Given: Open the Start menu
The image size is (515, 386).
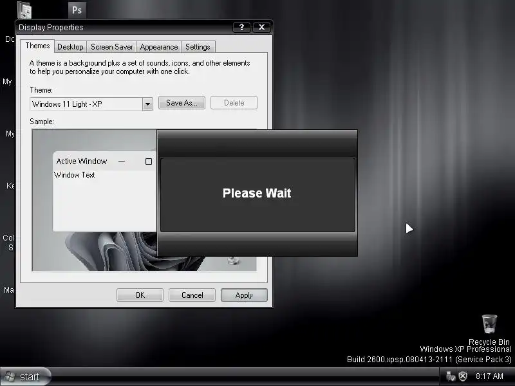Looking at the screenshot, I should (25, 376).
